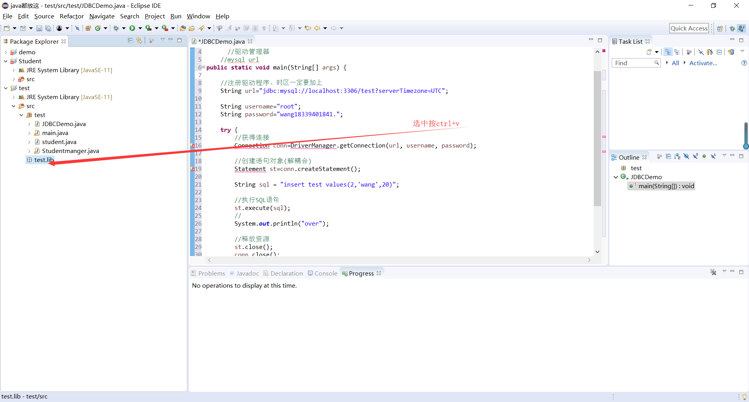This screenshot has width=749, height=402.
Task: Toggle Show Only My Tasks in Task List
Action: [x=710, y=52]
